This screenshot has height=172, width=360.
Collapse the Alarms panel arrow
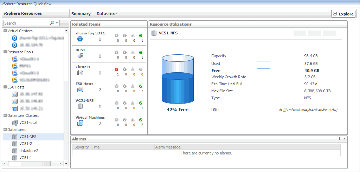pyautogui.click(x=345, y=139)
